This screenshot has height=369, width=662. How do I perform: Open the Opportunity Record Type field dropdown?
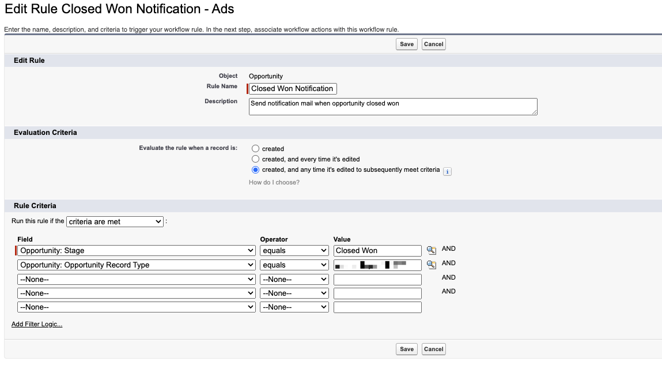[137, 265]
